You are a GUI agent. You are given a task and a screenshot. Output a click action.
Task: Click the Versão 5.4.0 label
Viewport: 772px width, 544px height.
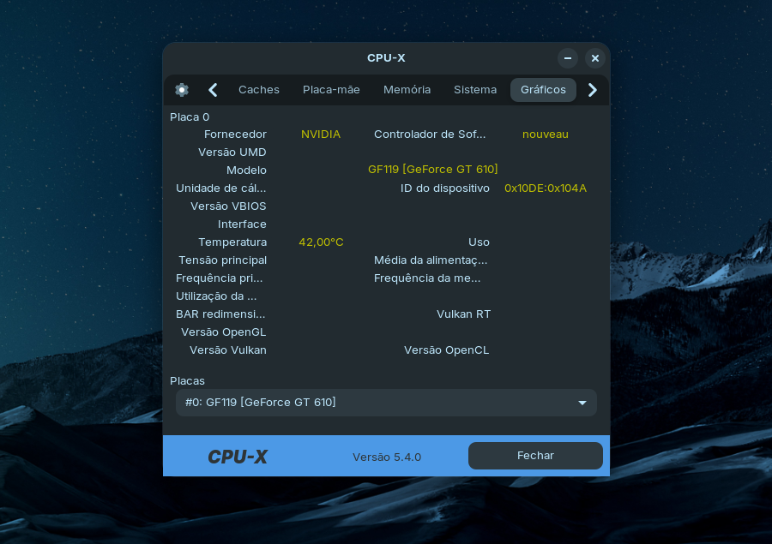point(387,457)
